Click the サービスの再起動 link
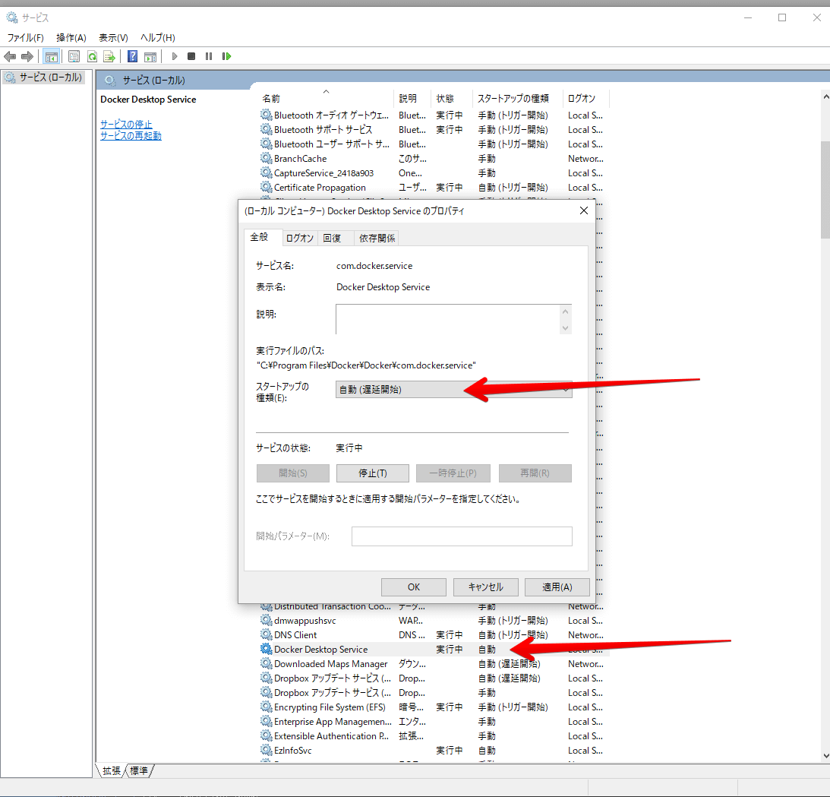The width and height of the screenshot is (830, 797). point(131,135)
